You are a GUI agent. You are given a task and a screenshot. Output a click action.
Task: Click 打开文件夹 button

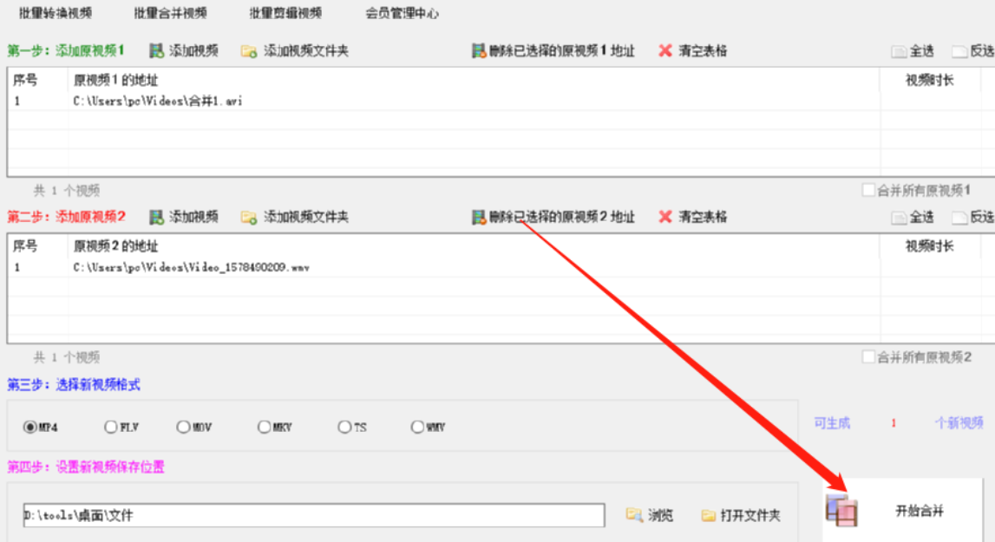(741, 515)
